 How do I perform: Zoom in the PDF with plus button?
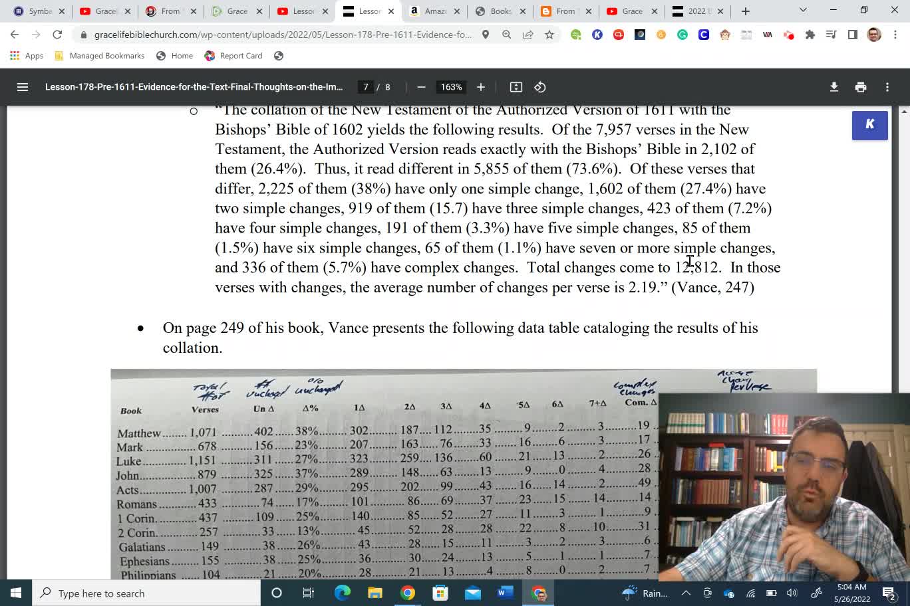(481, 87)
